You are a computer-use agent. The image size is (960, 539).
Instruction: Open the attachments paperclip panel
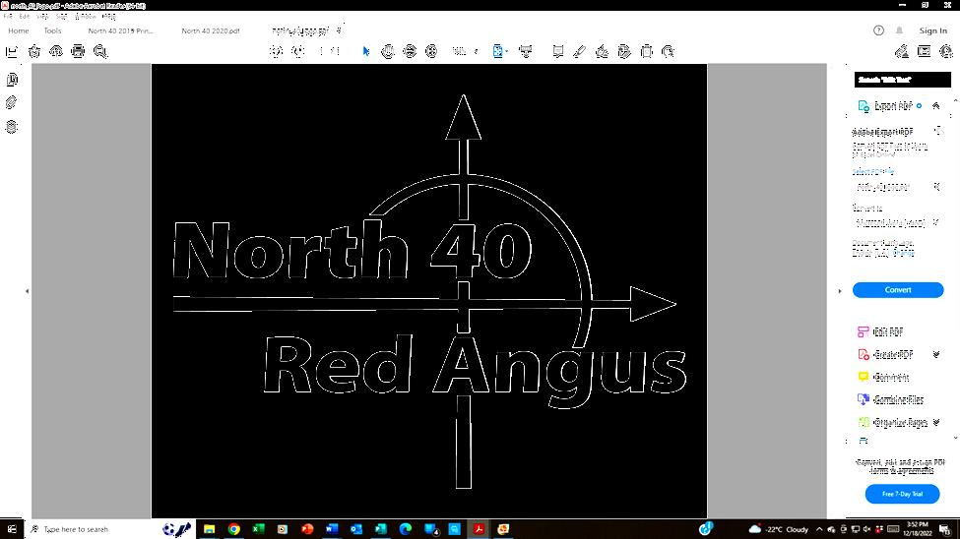click(12, 102)
